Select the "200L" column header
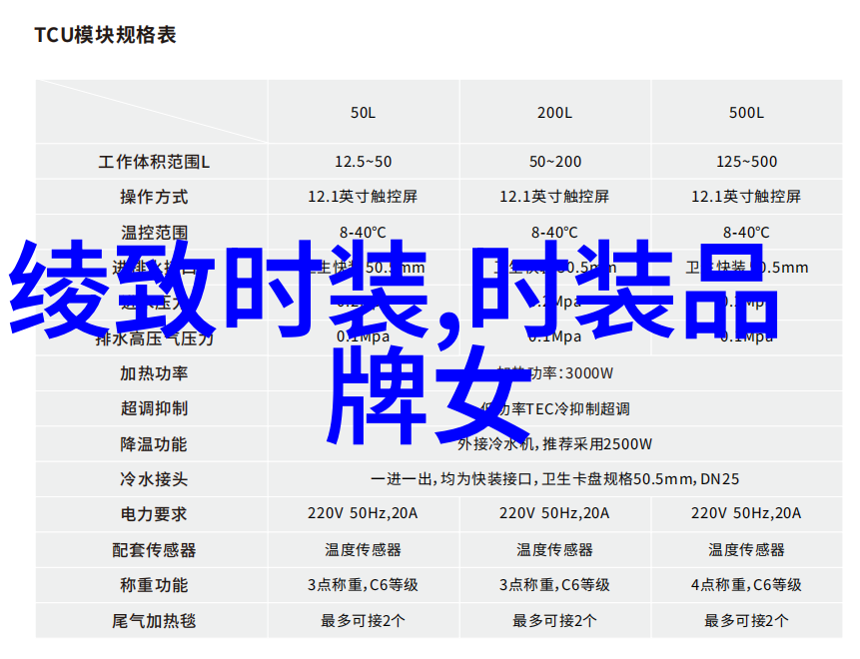This screenshot has width=860, height=659. 554,113
